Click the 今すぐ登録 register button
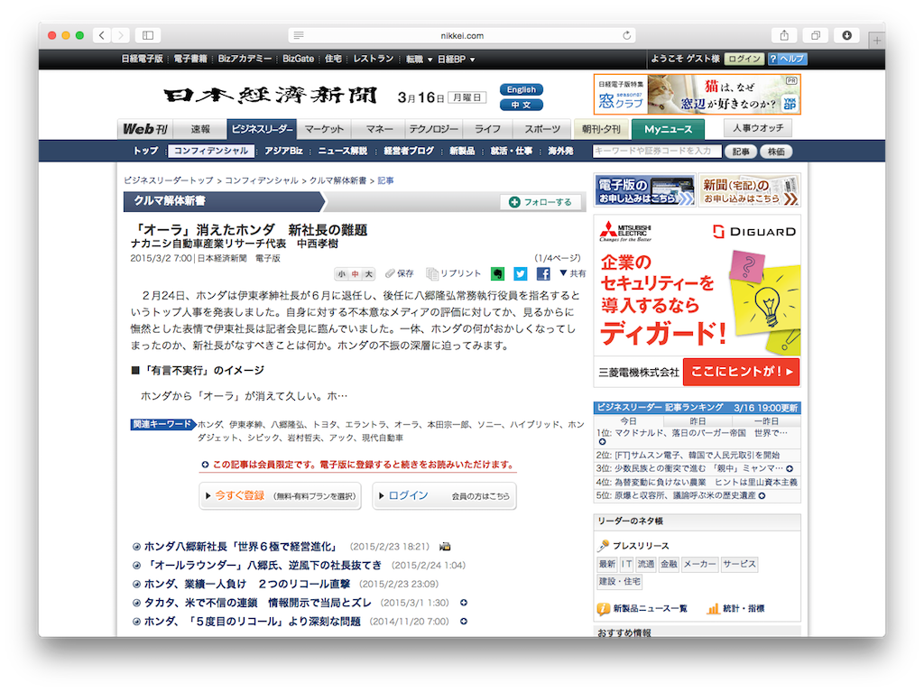 280,495
